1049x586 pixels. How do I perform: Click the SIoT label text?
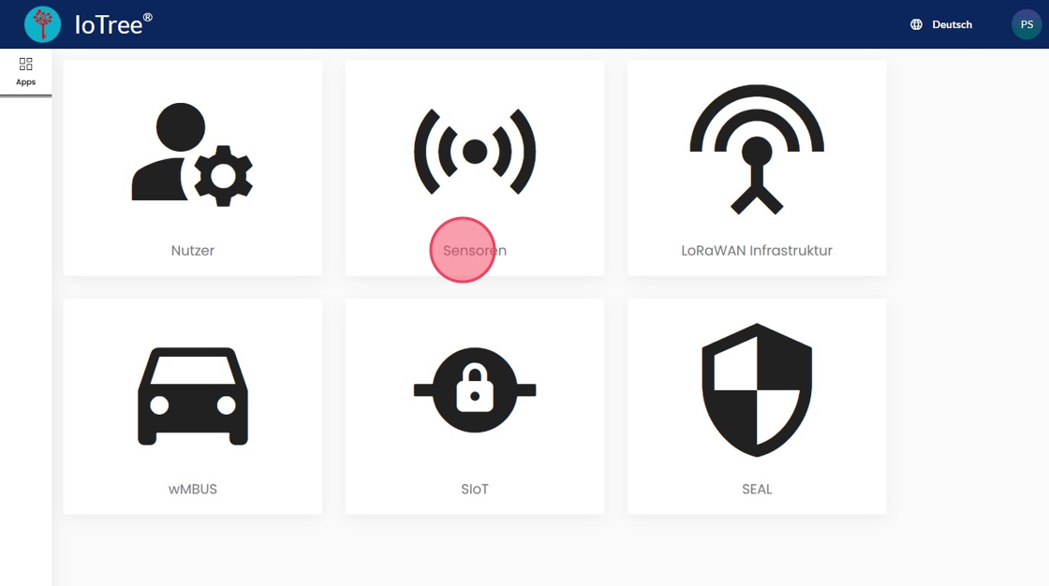point(475,489)
